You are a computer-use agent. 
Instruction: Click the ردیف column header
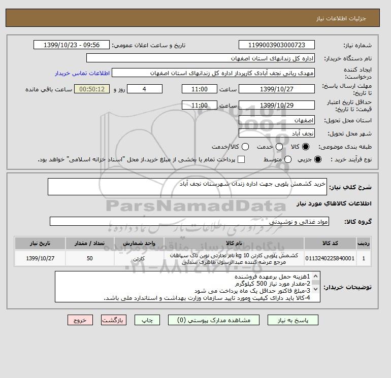[x=364, y=243]
